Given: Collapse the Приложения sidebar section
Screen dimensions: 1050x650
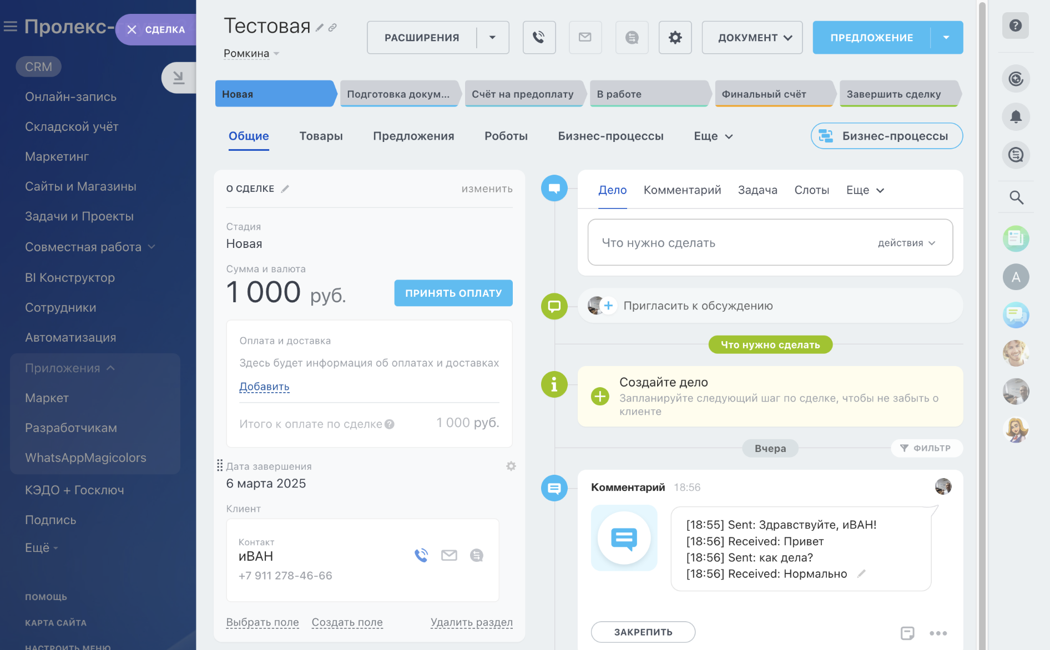Looking at the screenshot, I should [70, 368].
